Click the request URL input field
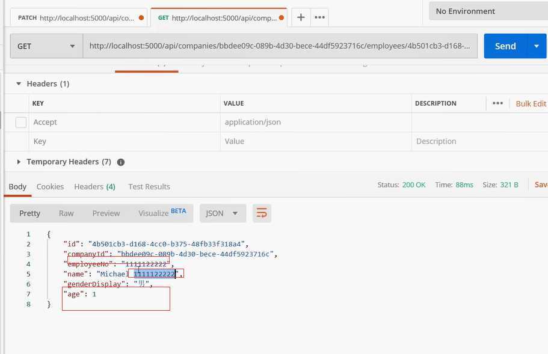Image resolution: width=548 pixels, height=354 pixels. (280, 46)
